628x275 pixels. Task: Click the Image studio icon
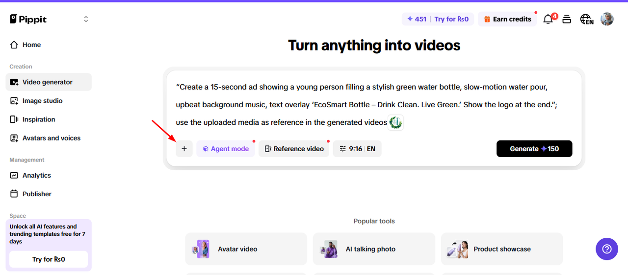coord(14,101)
